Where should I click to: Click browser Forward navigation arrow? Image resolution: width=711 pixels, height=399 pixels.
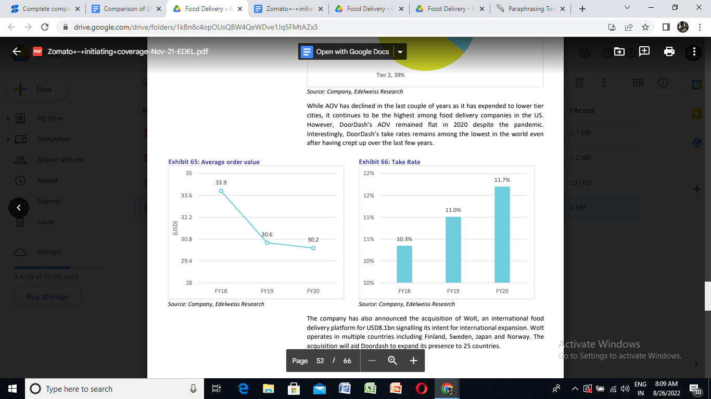click(28, 27)
